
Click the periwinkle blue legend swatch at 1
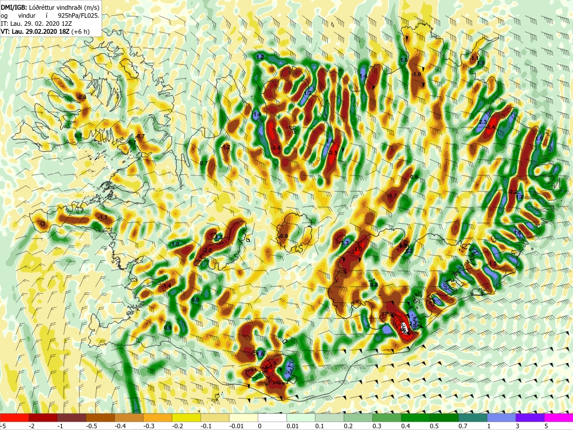tap(501, 417)
